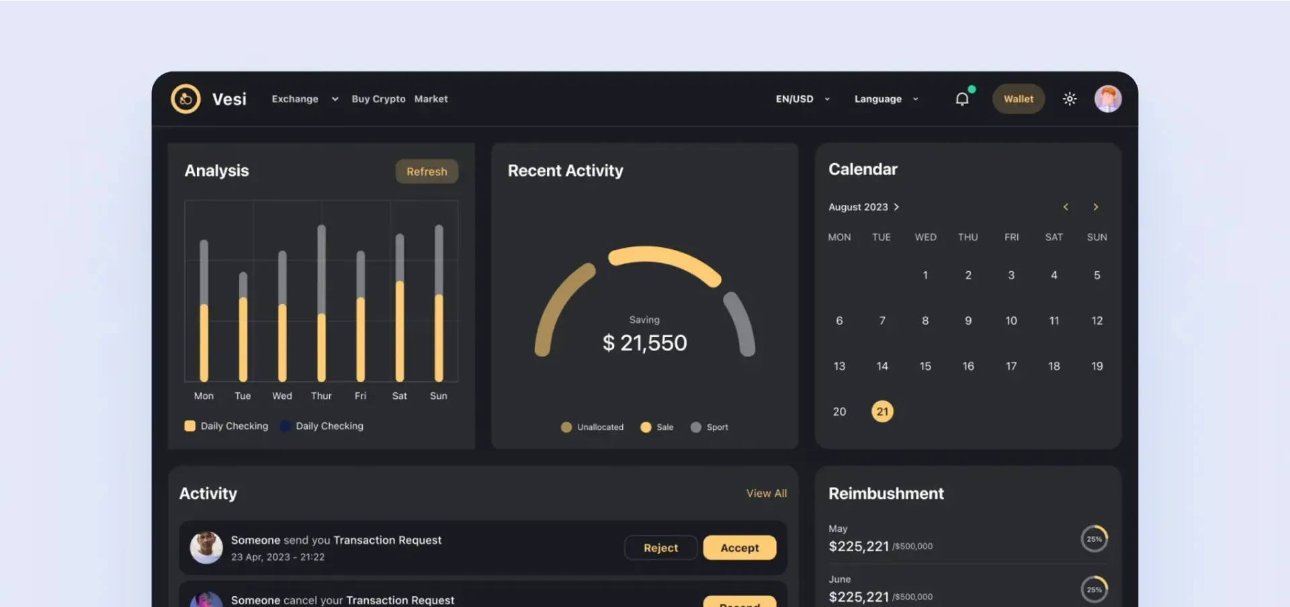The width and height of the screenshot is (1290, 607).
Task: Select August 1 in calendar
Action: 925,275
